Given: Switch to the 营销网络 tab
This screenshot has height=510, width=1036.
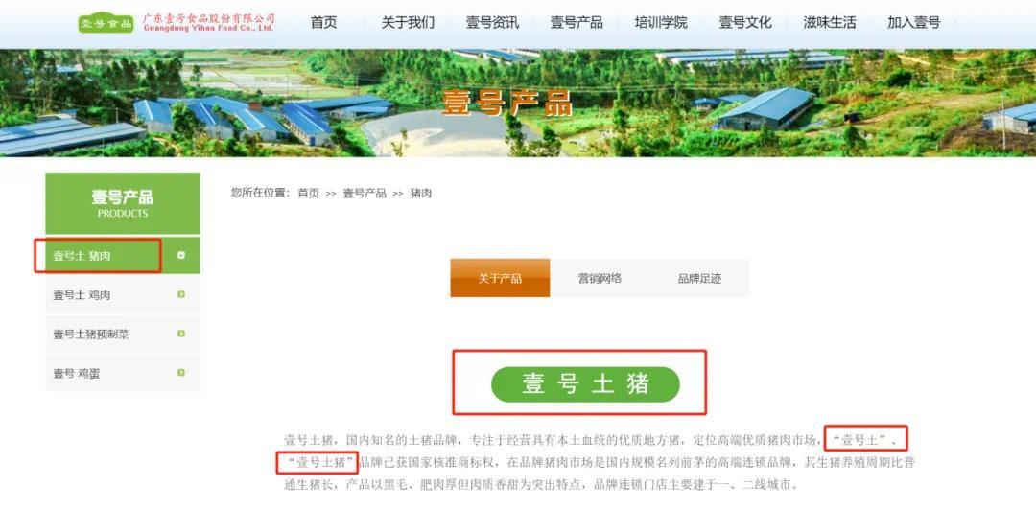Looking at the screenshot, I should [x=600, y=278].
